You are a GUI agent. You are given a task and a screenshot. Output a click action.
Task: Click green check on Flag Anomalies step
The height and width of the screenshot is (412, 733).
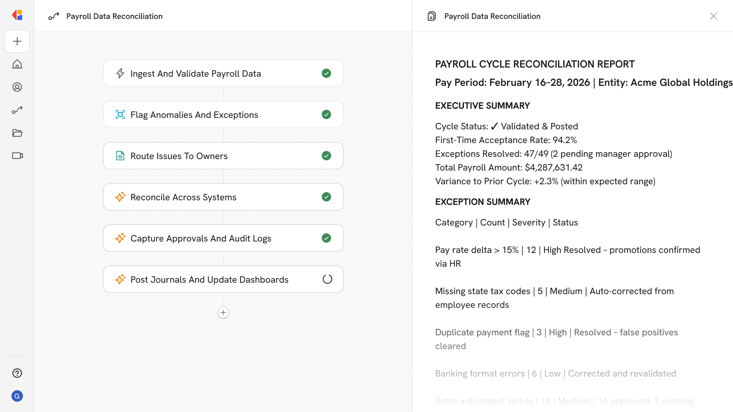326,114
